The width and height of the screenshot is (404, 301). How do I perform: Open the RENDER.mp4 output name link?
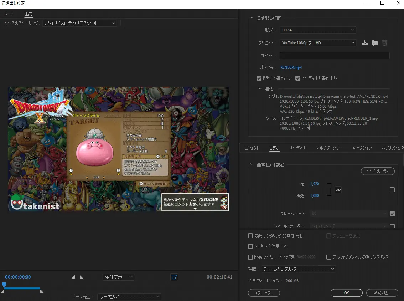[x=291, y=67]
